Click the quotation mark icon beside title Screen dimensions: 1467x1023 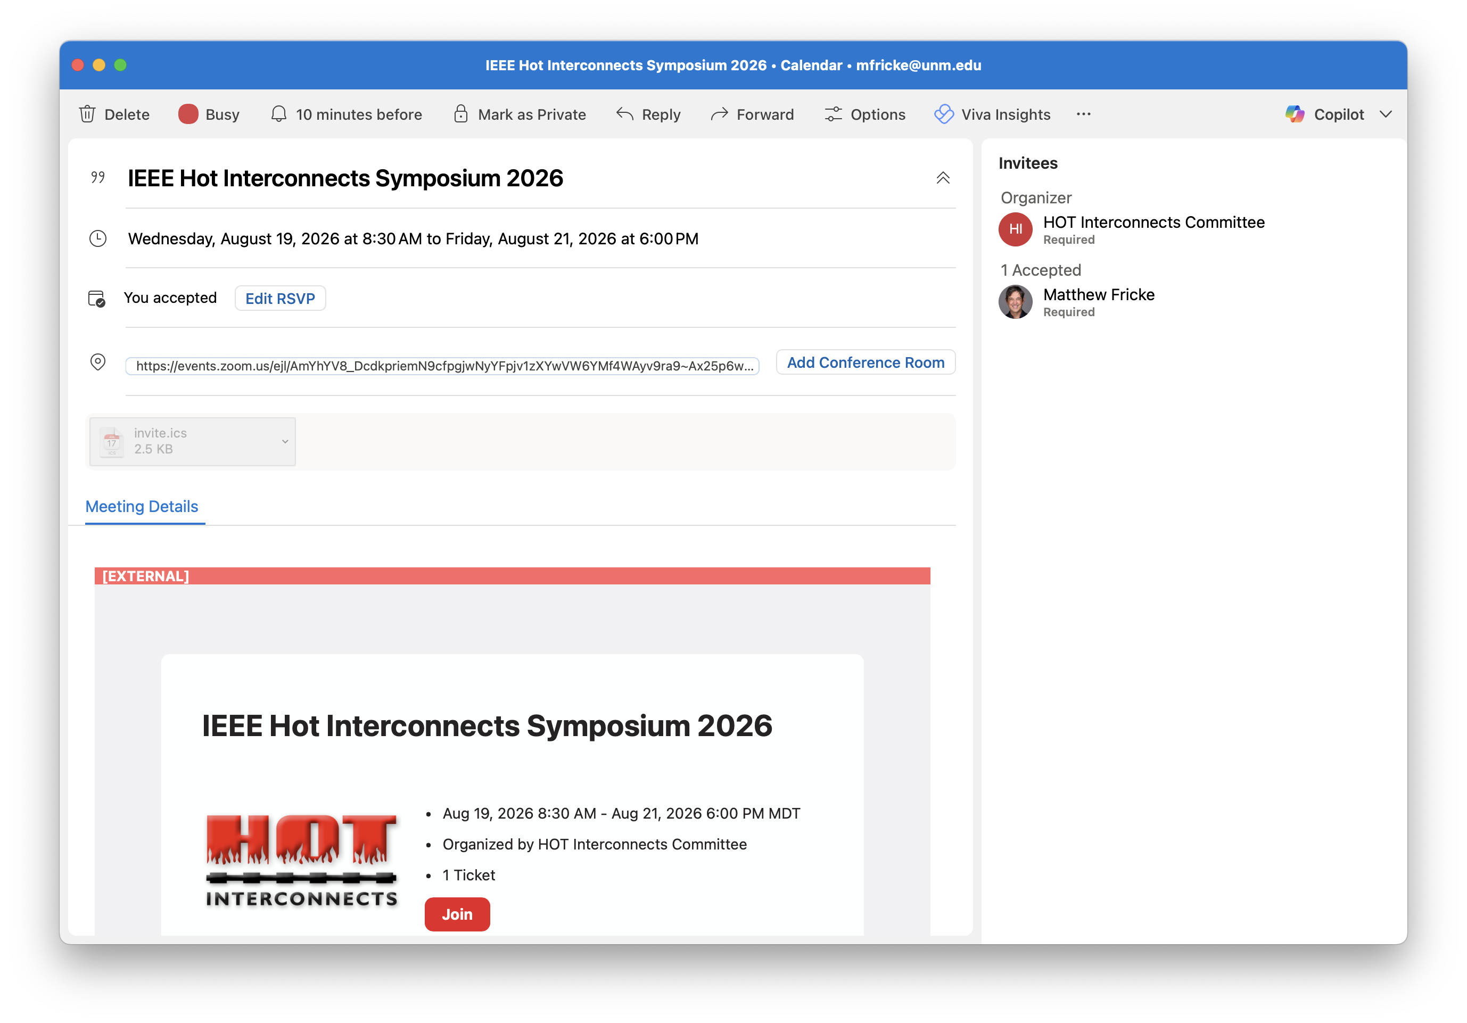[98, 177]
